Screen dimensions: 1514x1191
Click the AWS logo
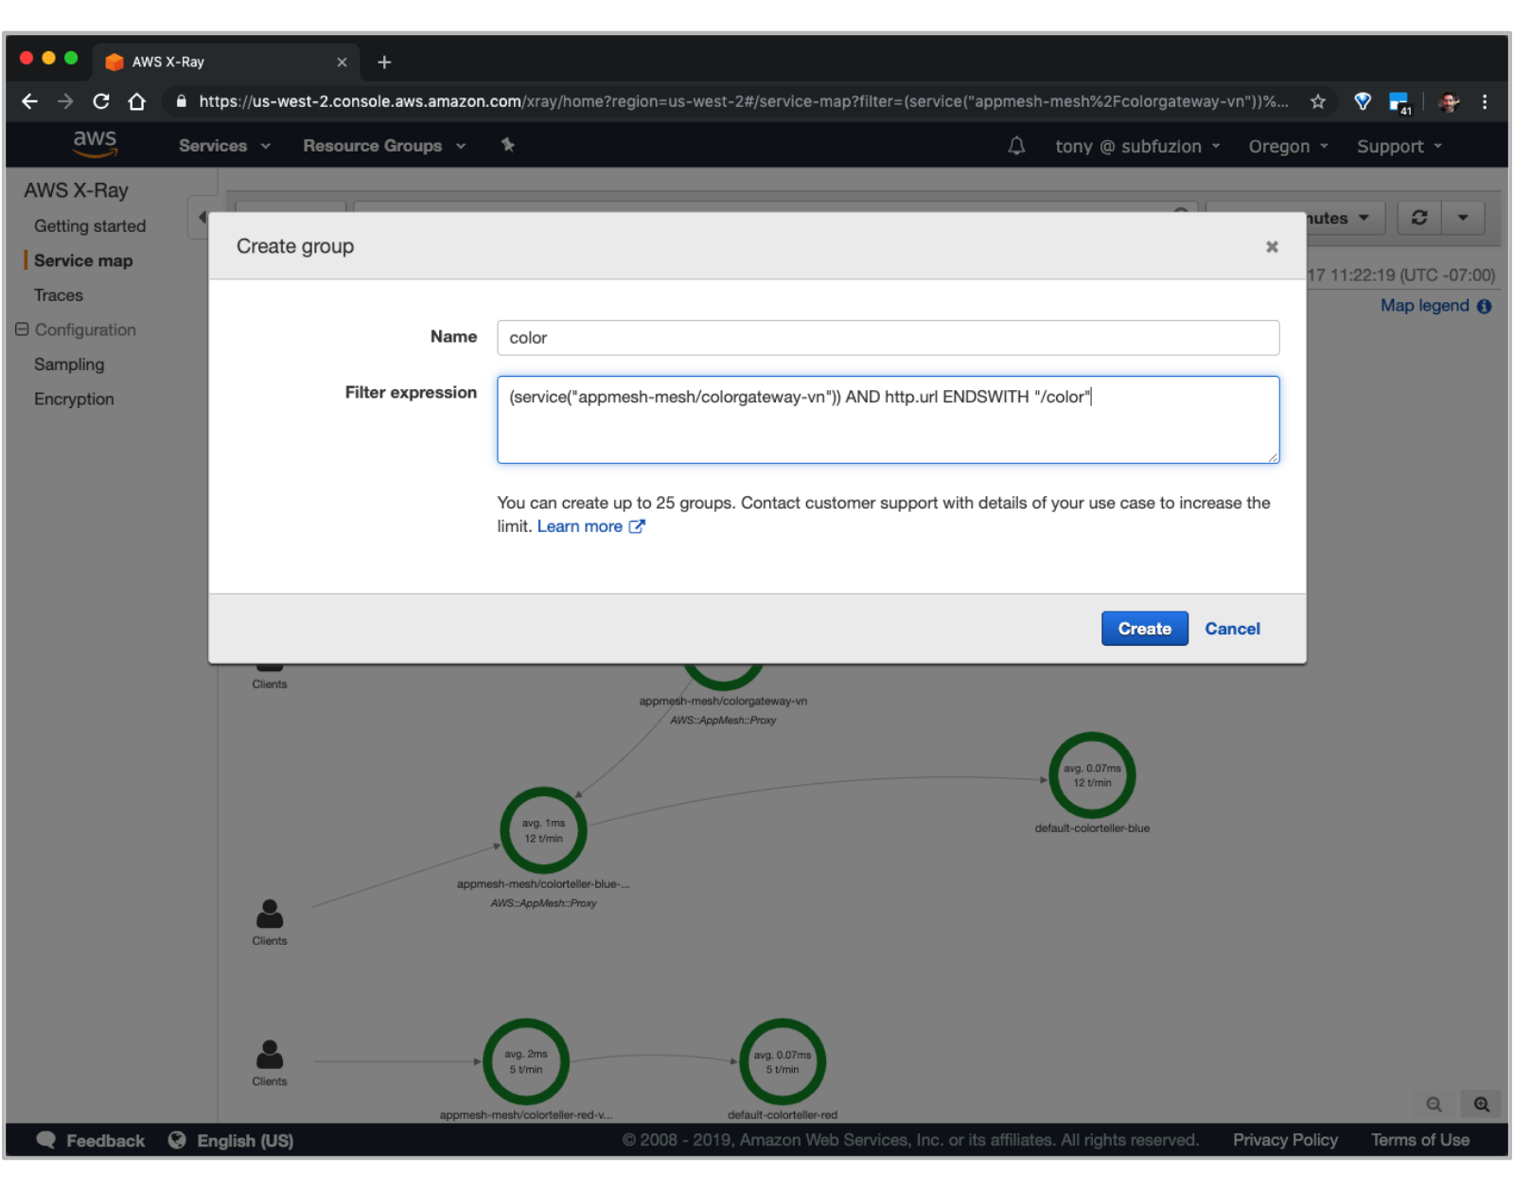click(x=95, y=144)
